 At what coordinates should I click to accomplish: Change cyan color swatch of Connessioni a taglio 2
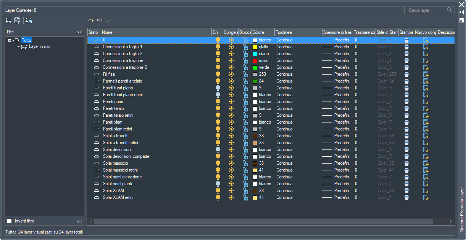click(x=255, y=54)
